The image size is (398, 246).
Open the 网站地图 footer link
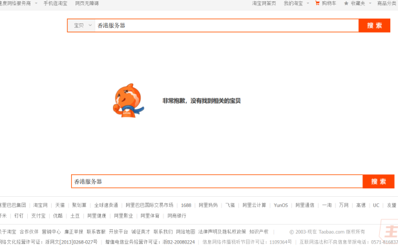185,232
